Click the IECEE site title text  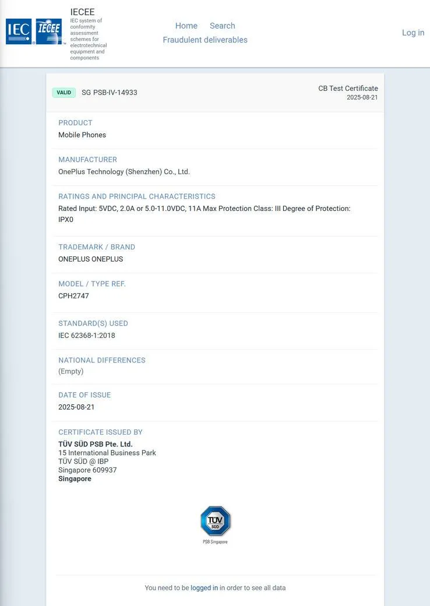click(x=82, y=12)
